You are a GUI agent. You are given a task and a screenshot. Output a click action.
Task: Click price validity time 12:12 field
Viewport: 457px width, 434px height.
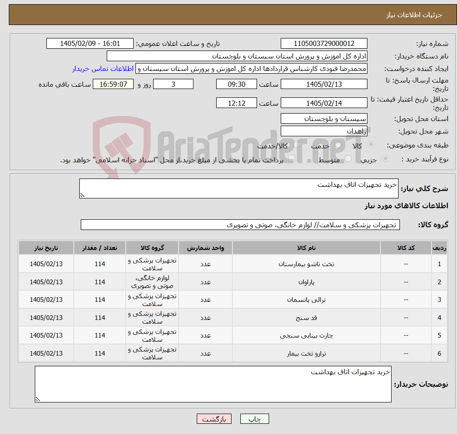pos(236,103)
